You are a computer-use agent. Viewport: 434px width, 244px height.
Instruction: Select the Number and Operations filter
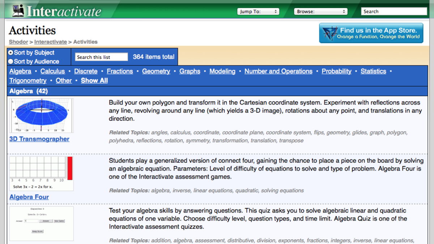pos(278,71)
